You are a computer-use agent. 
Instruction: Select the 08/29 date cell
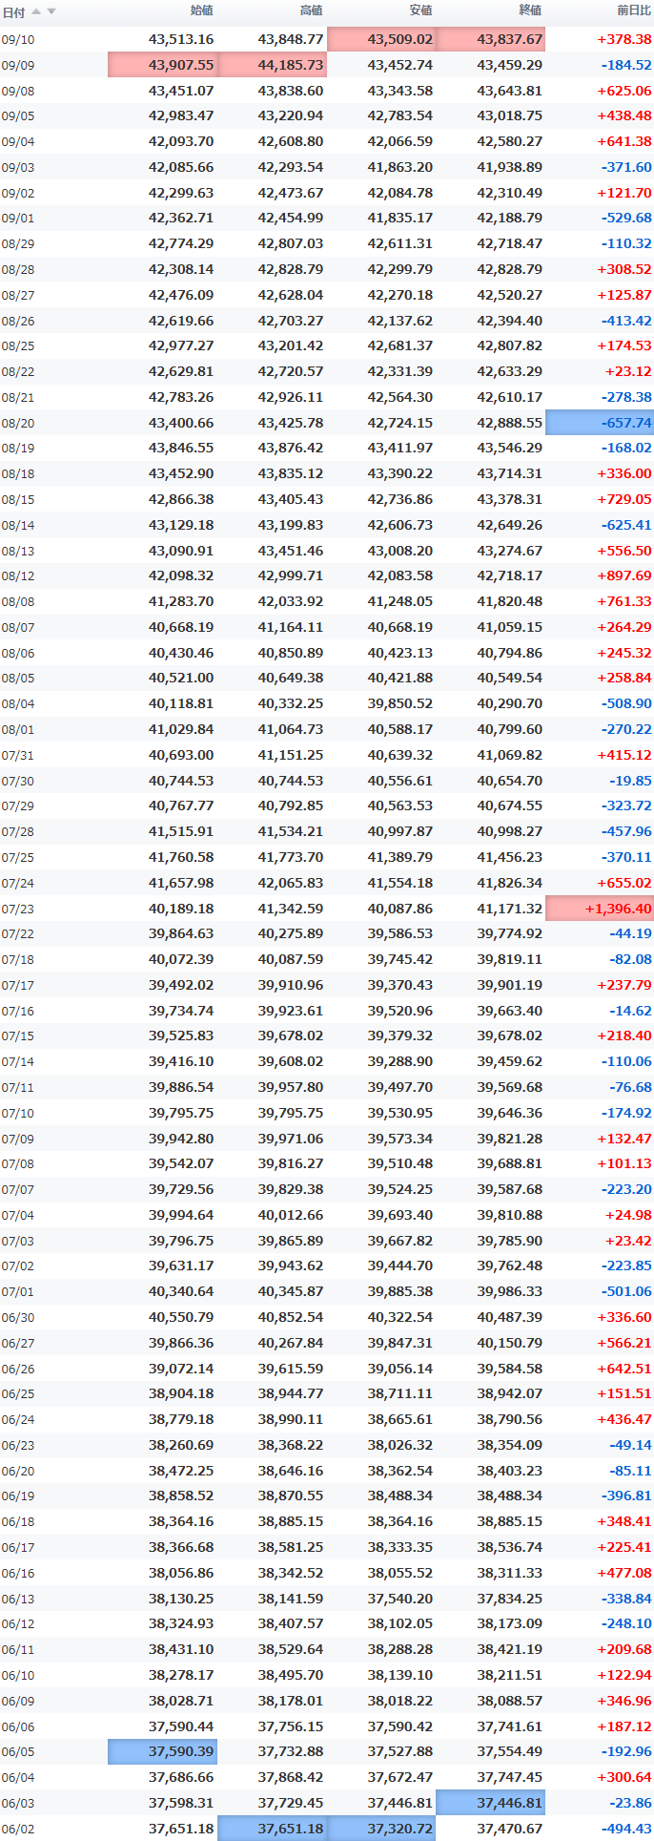(17, 243)
